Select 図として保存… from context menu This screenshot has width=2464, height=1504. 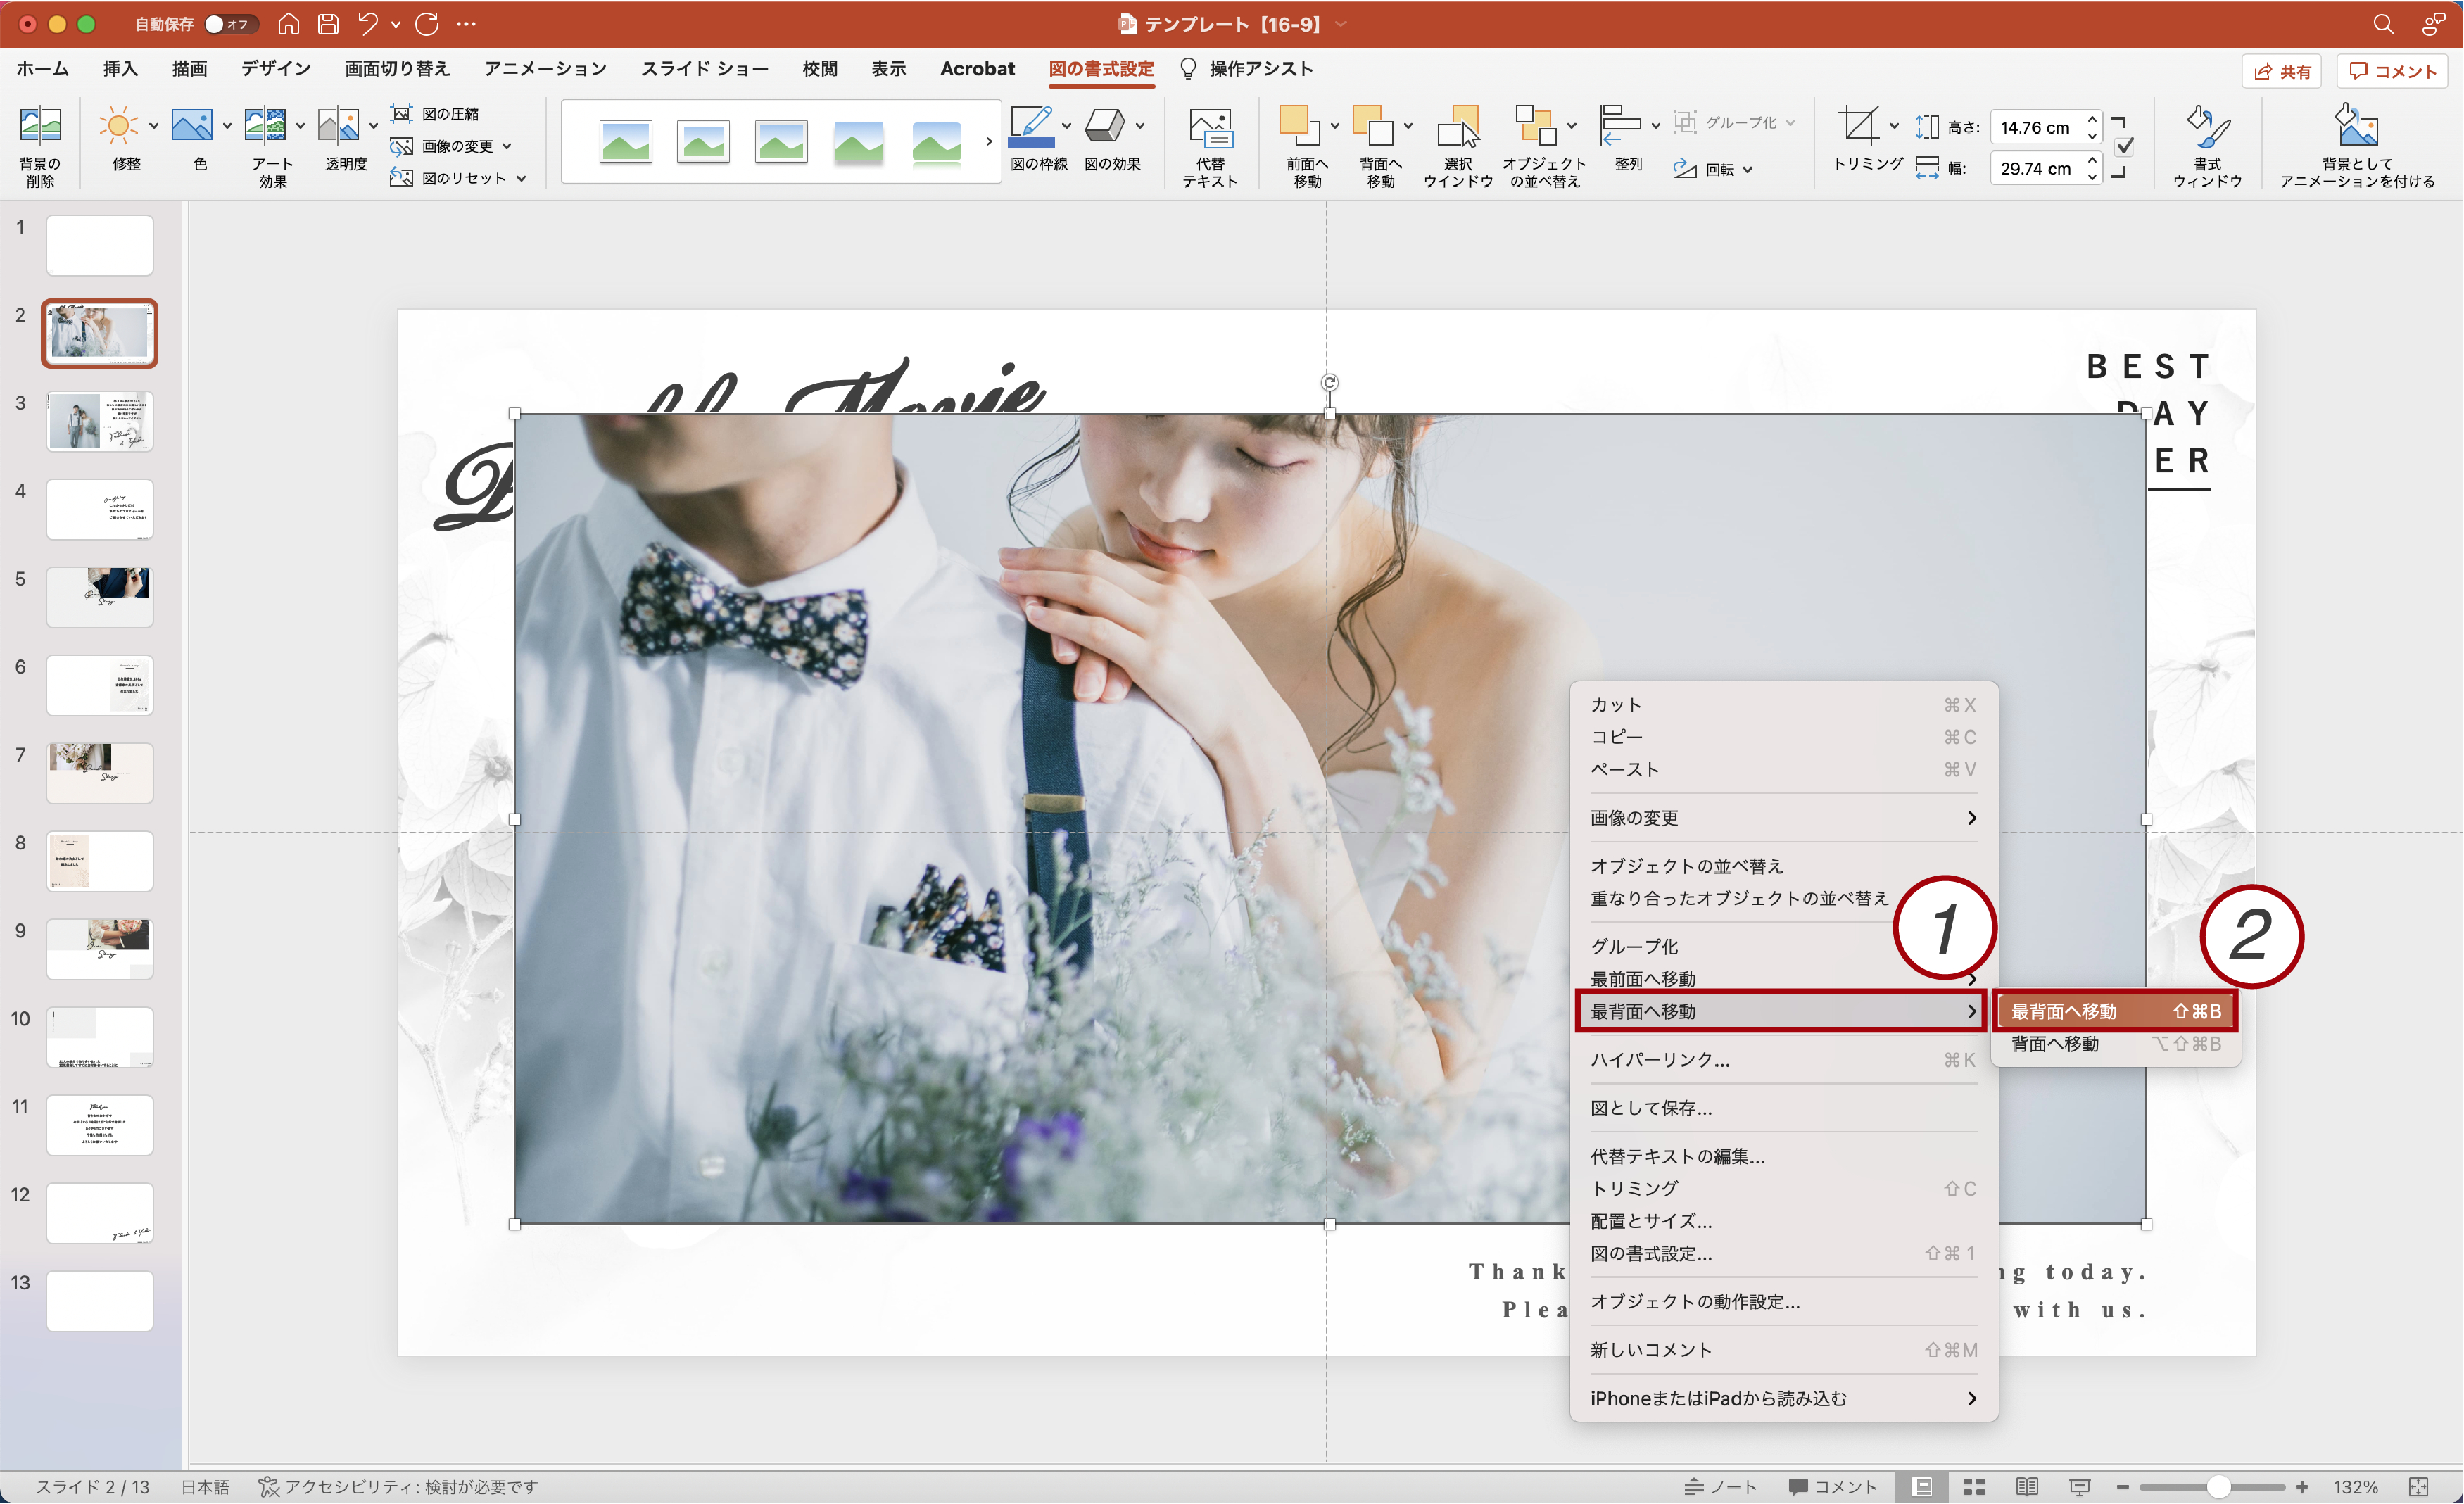coord(1783,1108)
